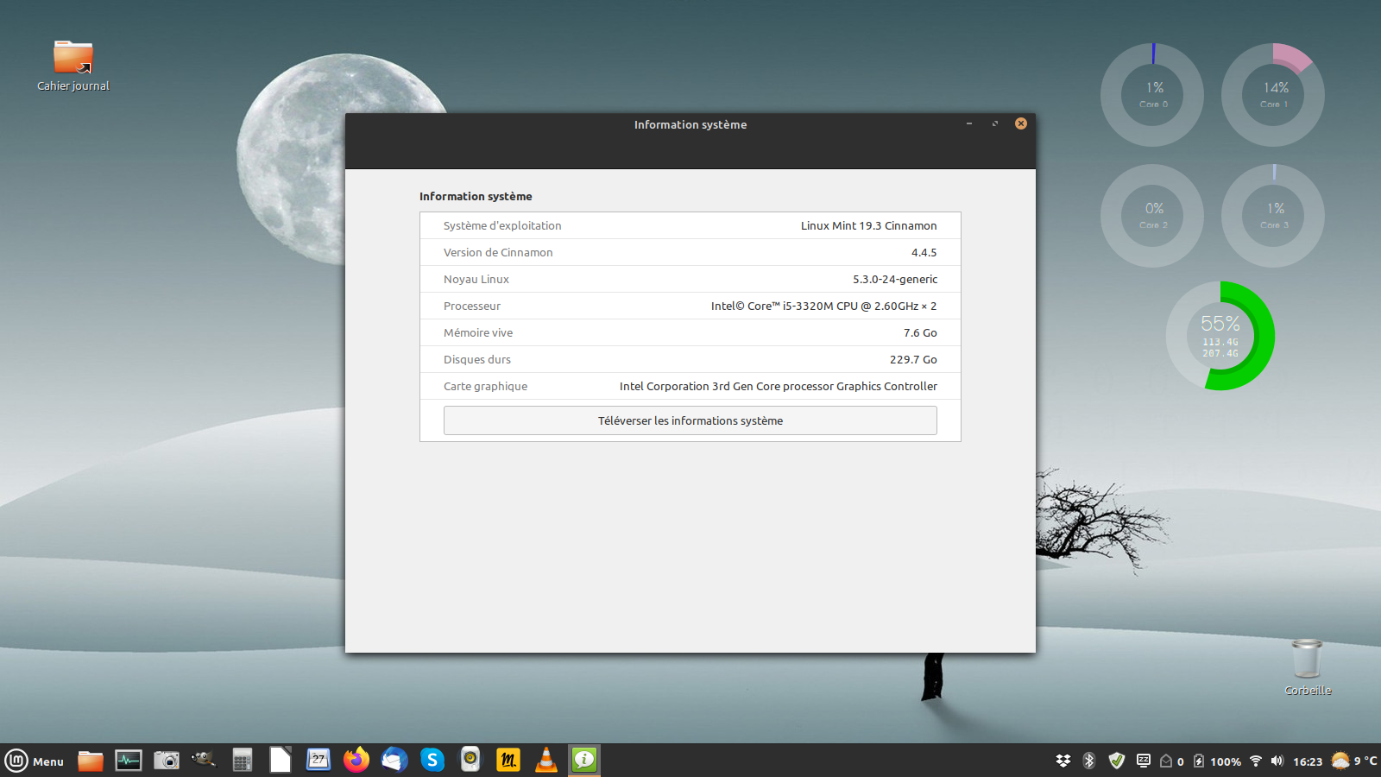Open the sound volume applet
This screenshot has height=777, width=1381.
point(1277,761)
